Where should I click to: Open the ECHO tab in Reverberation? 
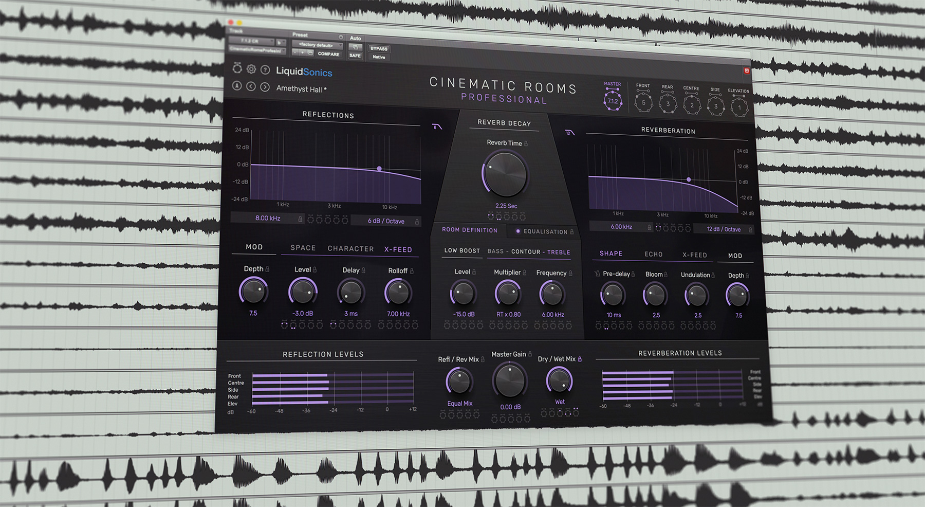pos(654,254)
